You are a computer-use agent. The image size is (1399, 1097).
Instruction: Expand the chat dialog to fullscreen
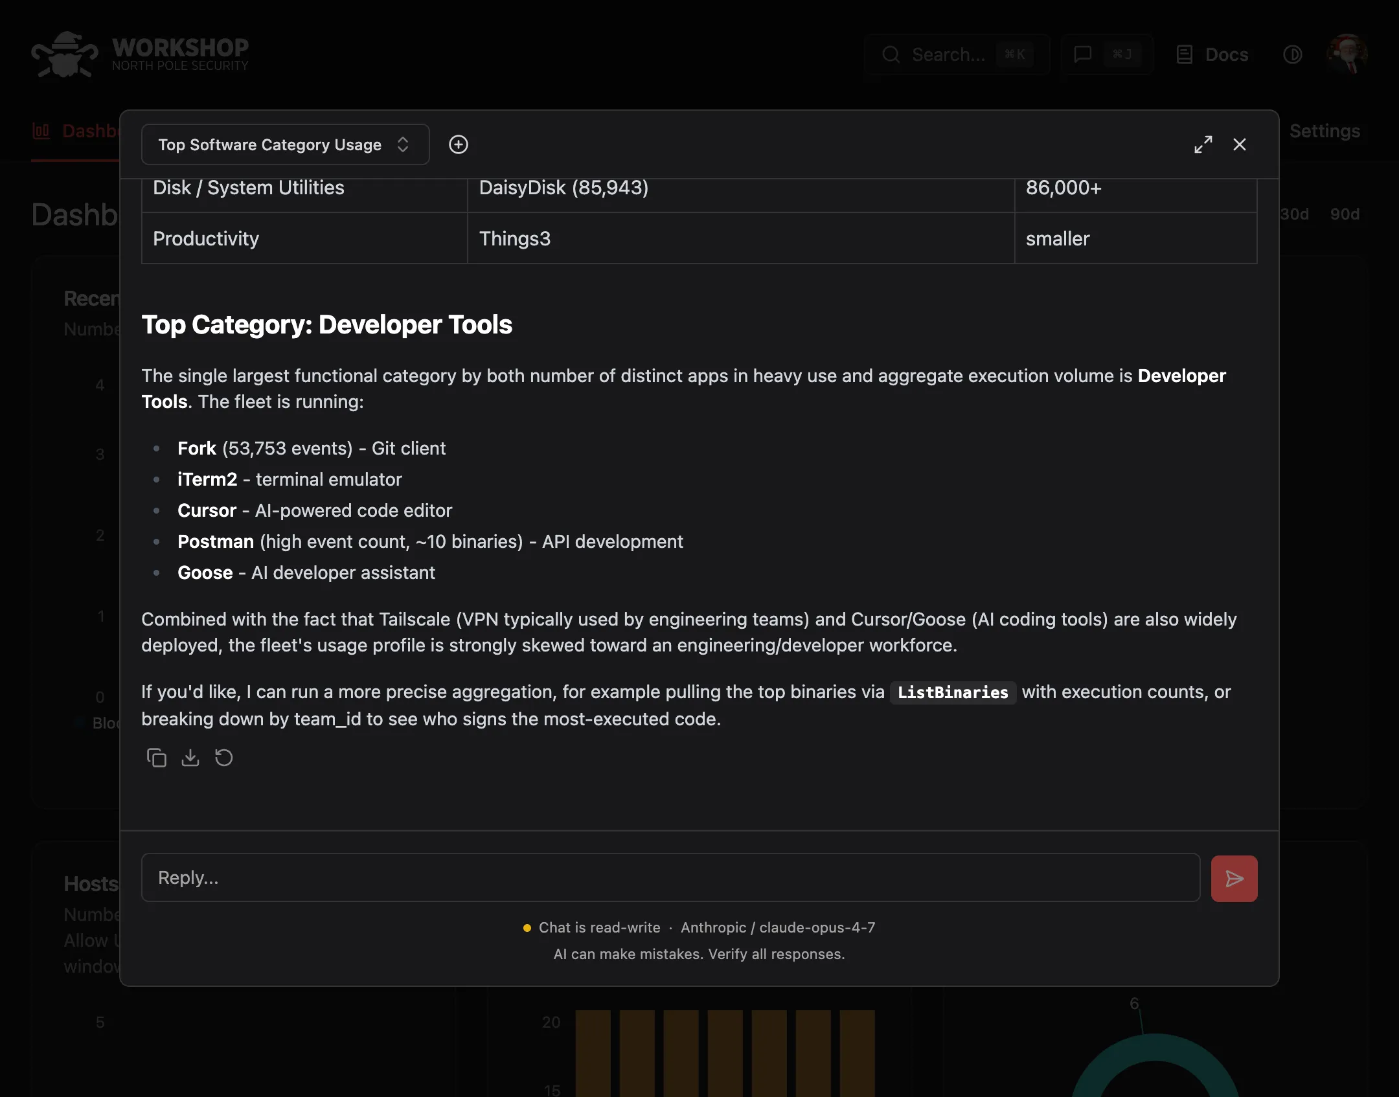1203,144
